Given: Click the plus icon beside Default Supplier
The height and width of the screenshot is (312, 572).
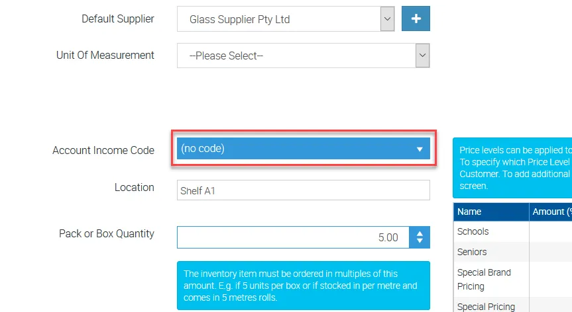Looking at the screenshot, I should tap(416, 19).
